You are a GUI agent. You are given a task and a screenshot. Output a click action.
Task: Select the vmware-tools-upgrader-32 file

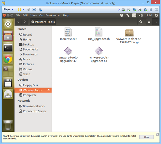point(68,55)
